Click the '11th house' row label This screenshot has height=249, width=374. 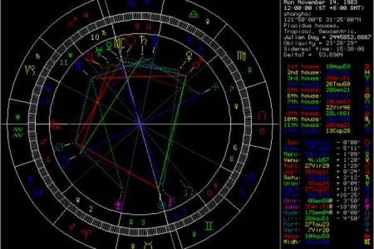(x=301, y=125)
